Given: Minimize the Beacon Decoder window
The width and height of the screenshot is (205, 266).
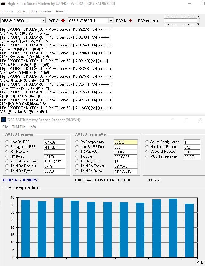Looking at the screenshot, I should [173, 120].
